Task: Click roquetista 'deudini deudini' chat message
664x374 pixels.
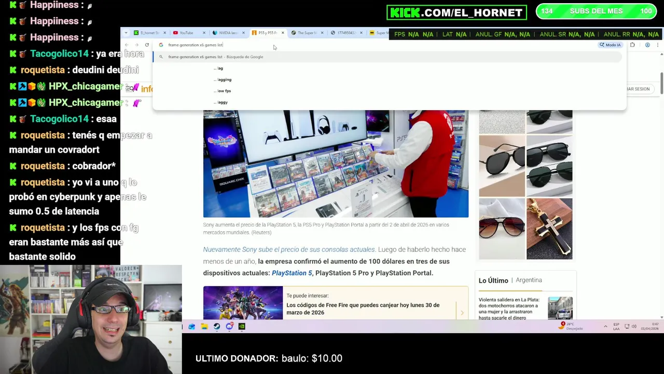Action: pyautogui.click(x=74, y=70)
